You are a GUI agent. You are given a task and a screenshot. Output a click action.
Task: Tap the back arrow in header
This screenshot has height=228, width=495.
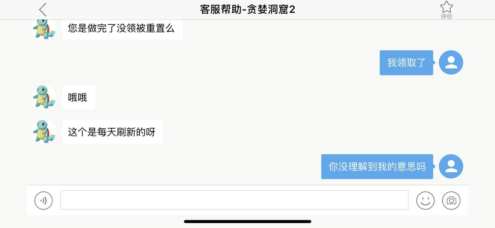[x=43, y=10]
